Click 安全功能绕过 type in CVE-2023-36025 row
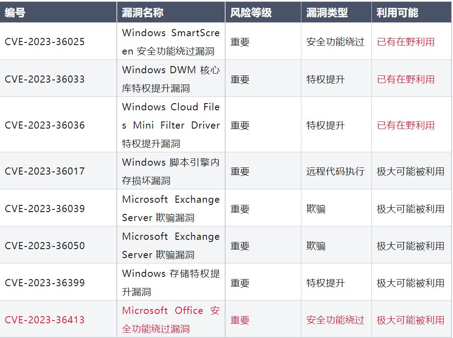The width and height of the screenshot is (453, 338). 335,42
